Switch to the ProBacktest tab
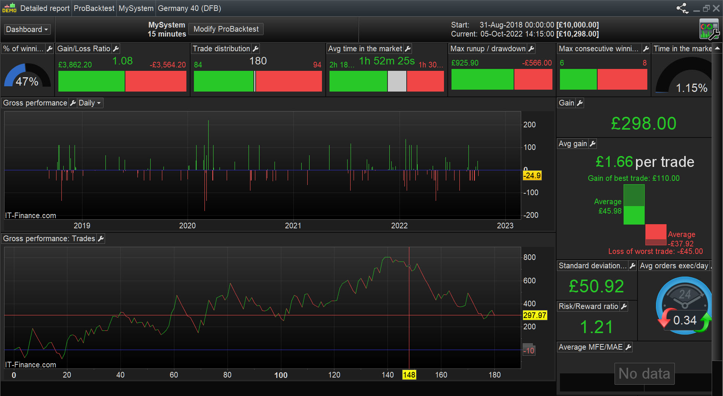 94,8
